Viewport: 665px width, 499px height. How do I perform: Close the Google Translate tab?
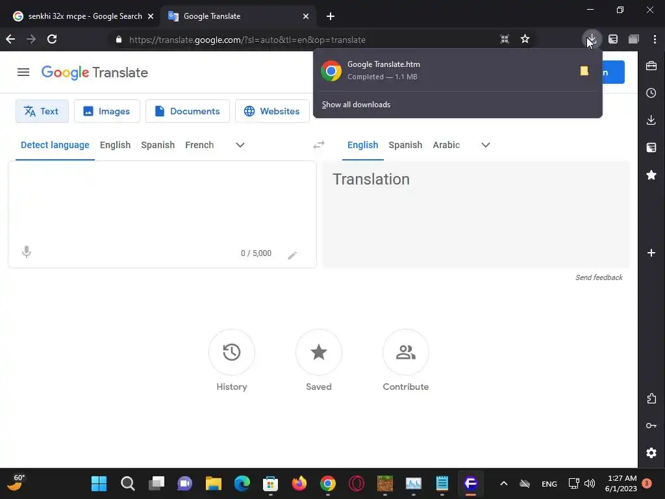click(306, 16)
